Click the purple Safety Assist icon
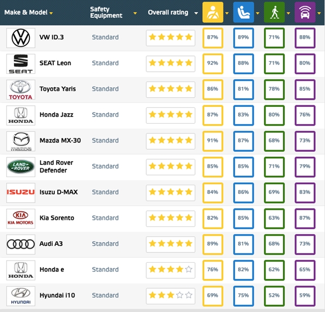 305,12
